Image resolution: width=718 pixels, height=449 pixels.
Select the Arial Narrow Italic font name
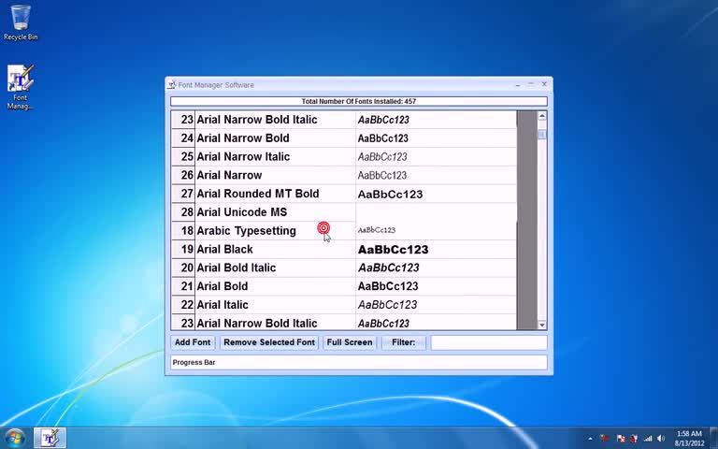(x=243, y=157)
